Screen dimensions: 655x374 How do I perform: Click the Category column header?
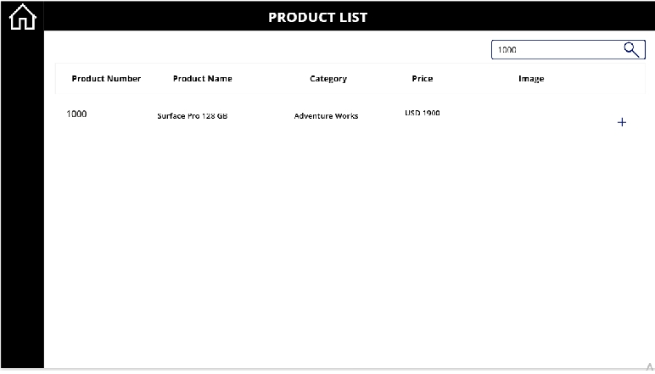click(x=328, y=79)
